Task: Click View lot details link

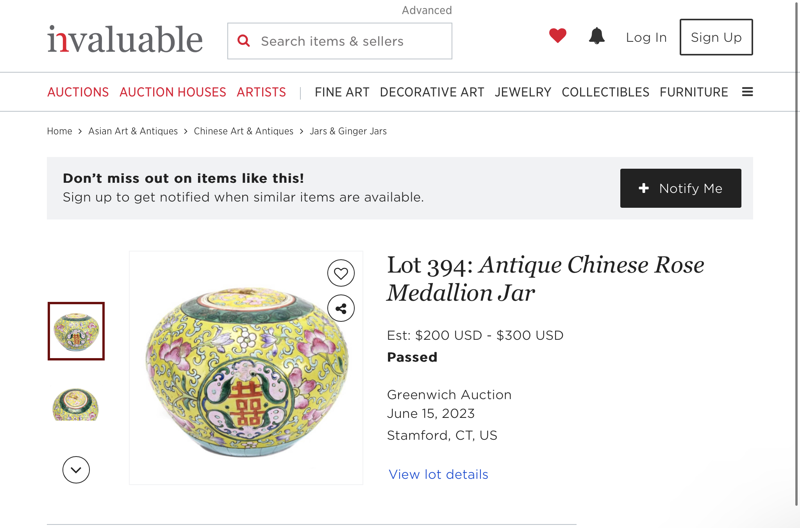Action: 438,474
